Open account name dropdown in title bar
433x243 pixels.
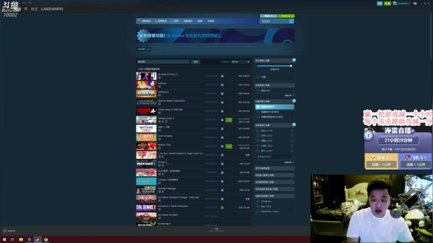(x=404, y=4)
